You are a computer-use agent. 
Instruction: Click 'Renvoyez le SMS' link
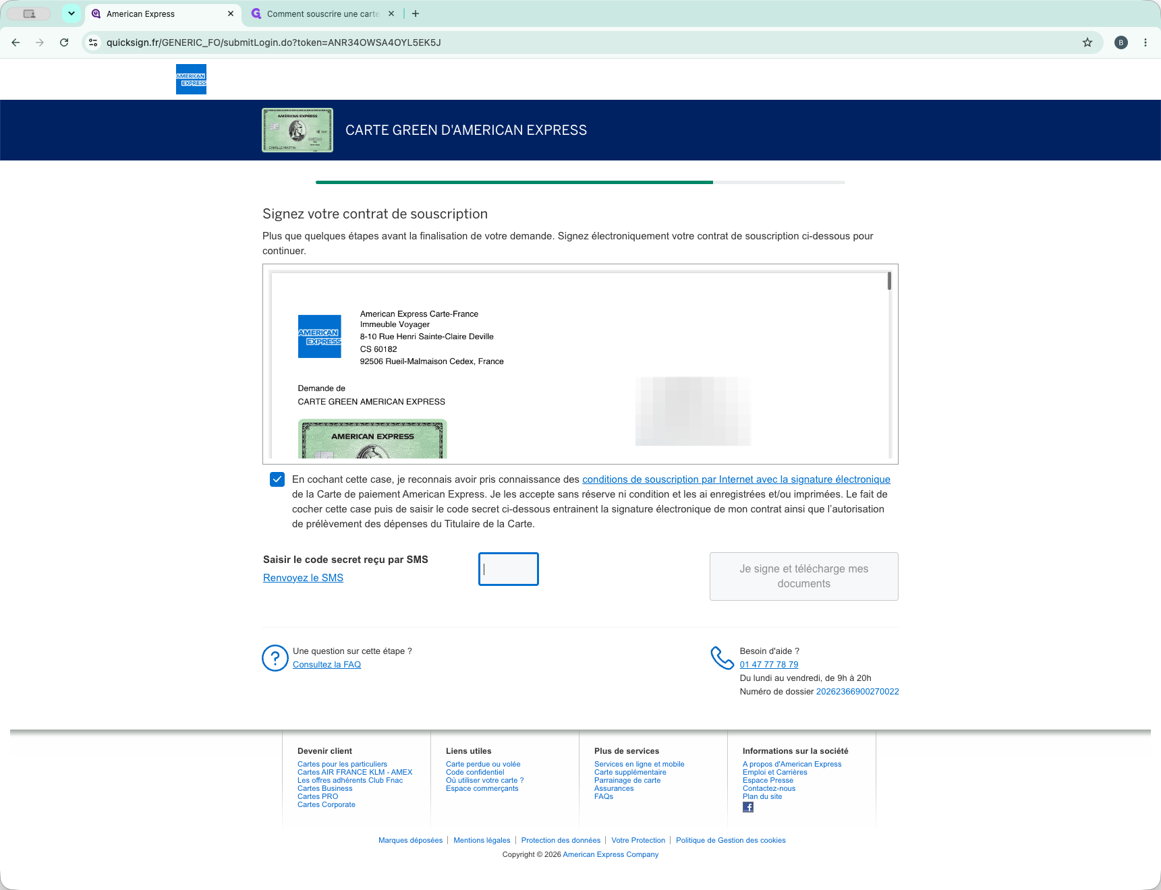click(303, 578)
